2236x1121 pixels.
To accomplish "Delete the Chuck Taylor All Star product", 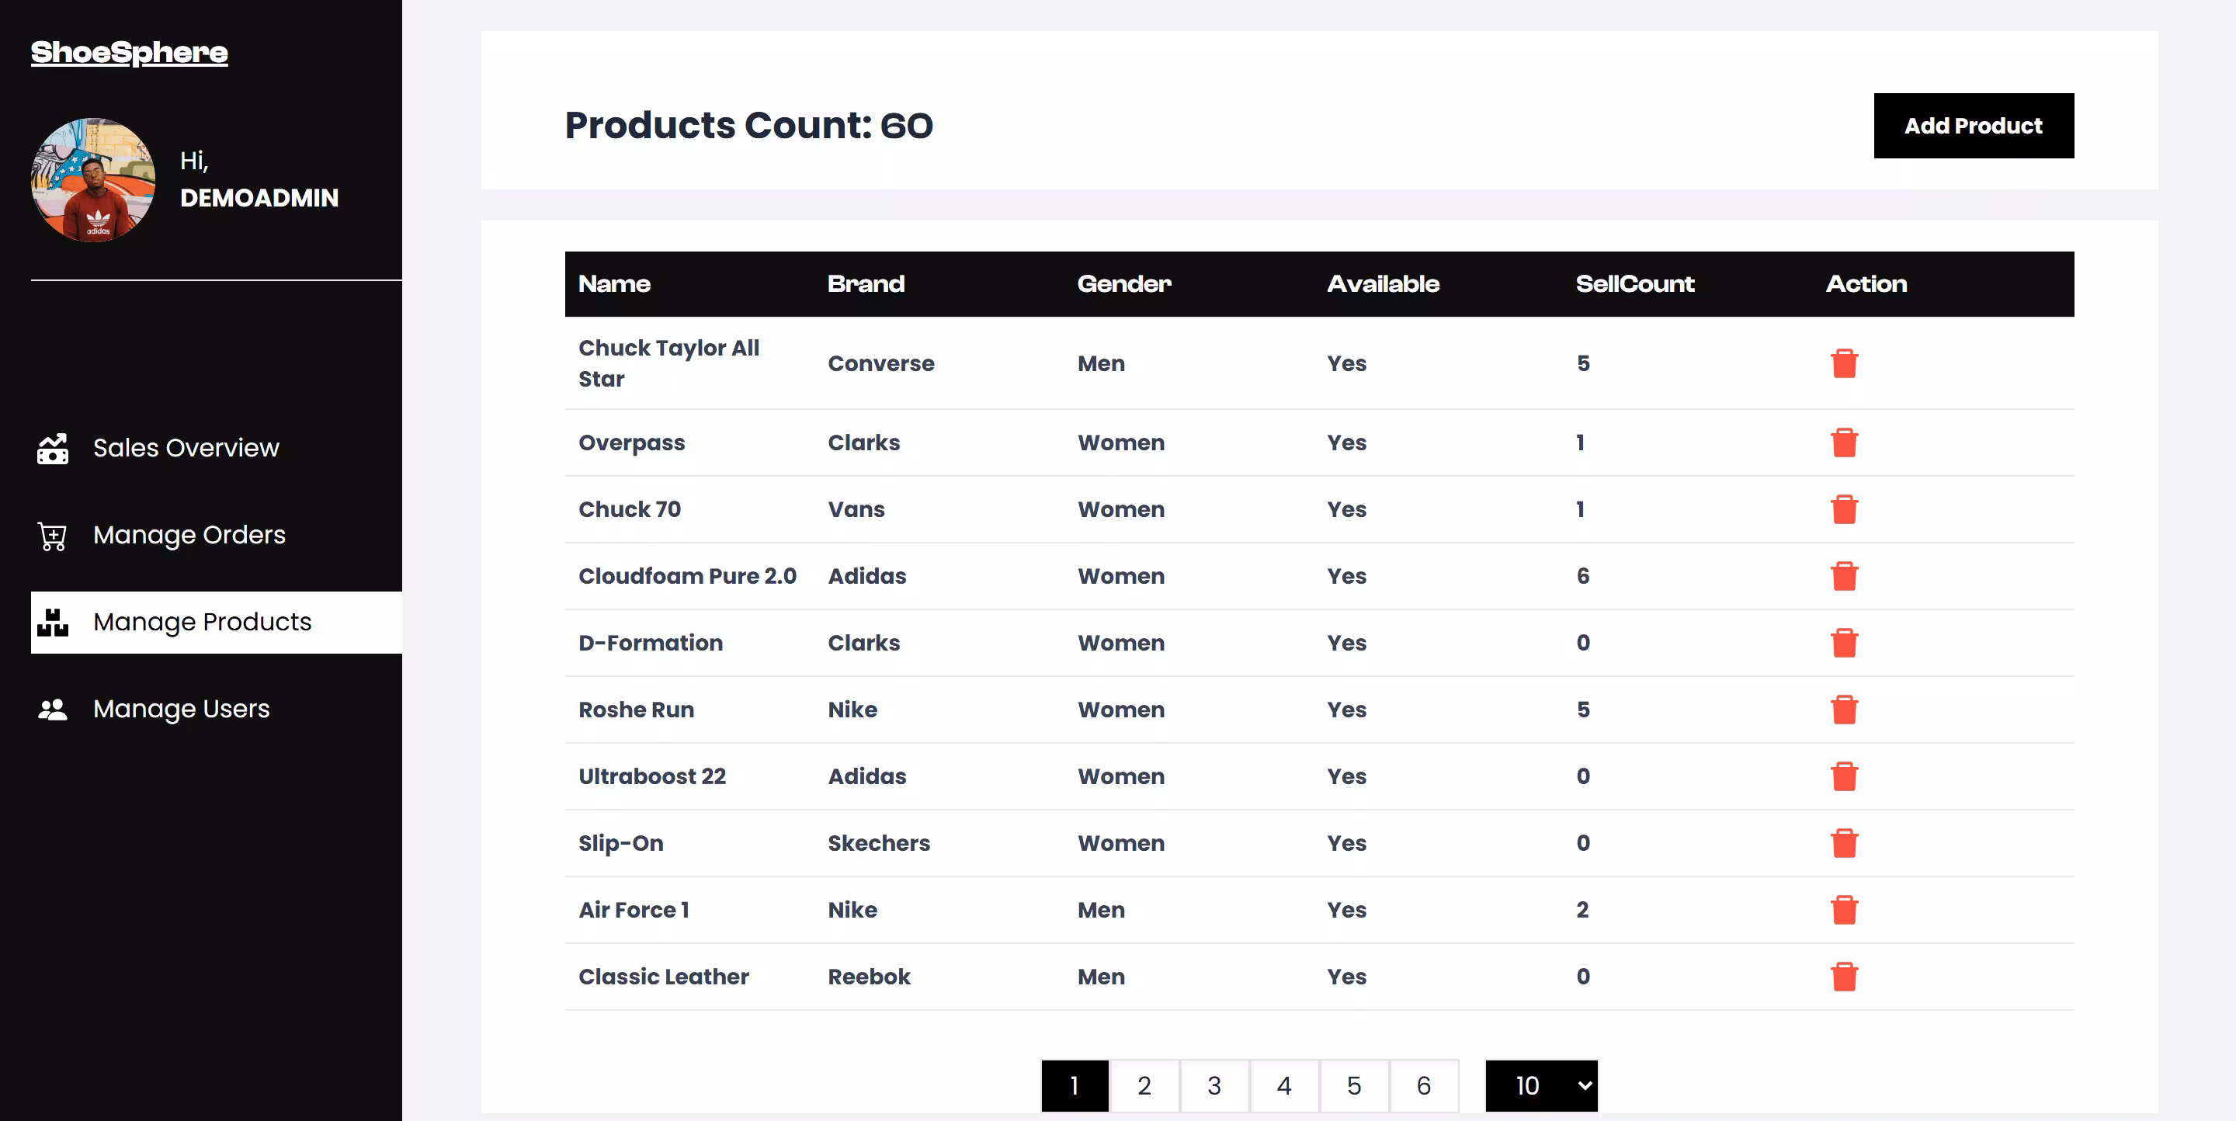I will [x=1844, y=363].
